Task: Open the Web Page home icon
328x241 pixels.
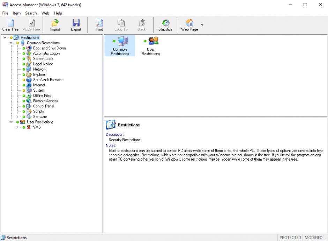Action: point(189,23)
